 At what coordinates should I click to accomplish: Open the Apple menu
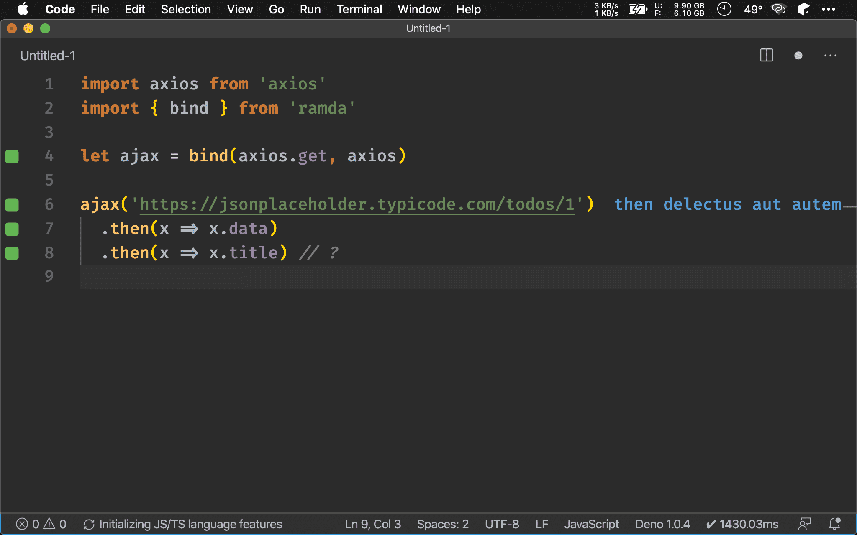click(23, 9)
